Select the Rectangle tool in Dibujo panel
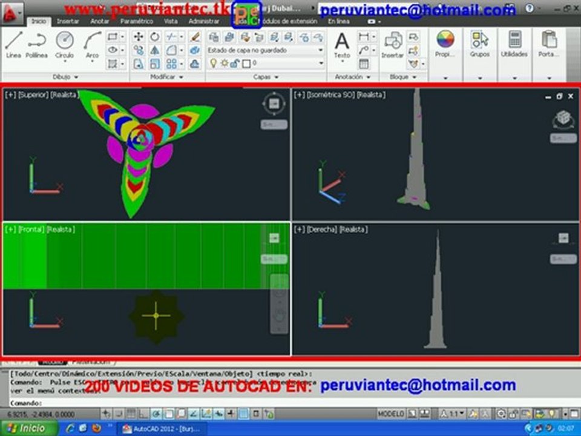Screen dimensions: 581x436 [113, 36]
